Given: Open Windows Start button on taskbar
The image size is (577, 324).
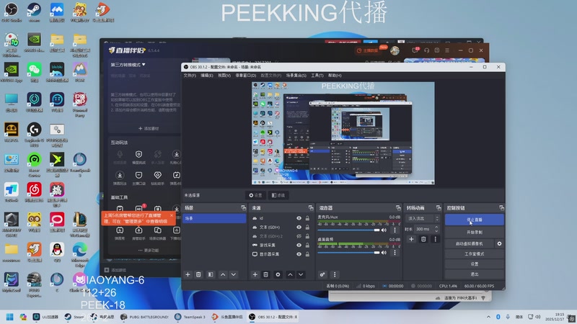Looking at the screenshot, I should tap(10, 317).
